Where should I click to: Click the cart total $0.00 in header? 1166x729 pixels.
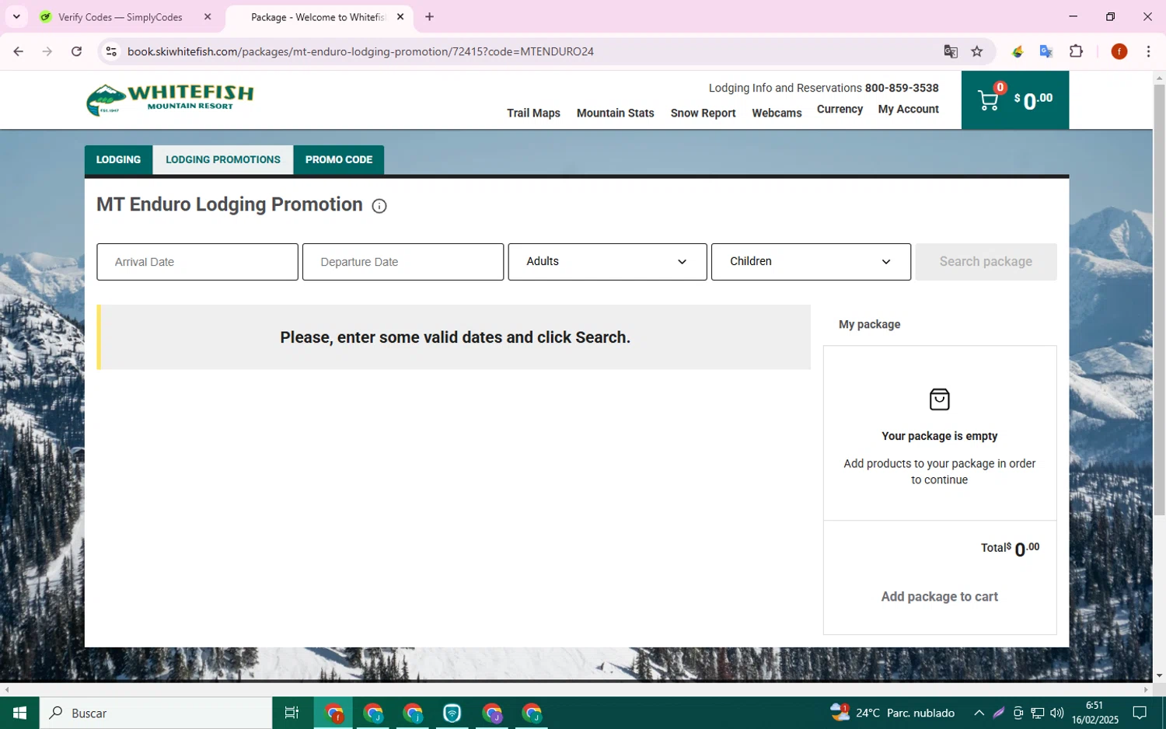(1033, 100)
